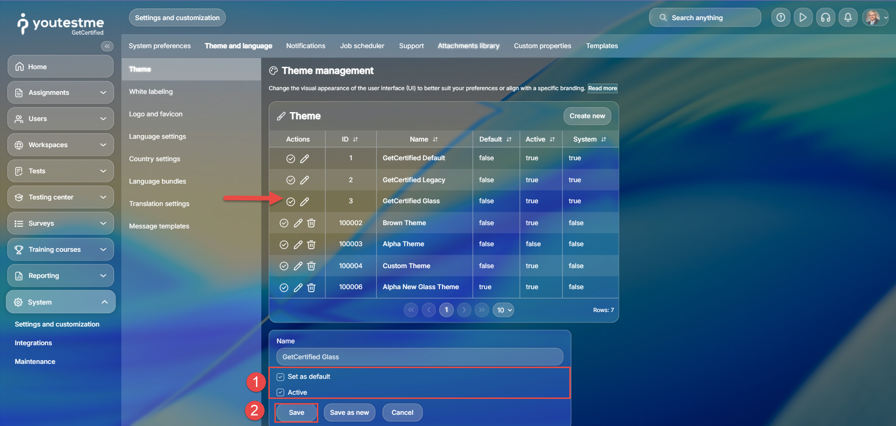Delete the Brown Theme using trash icon

(x=311, y=223)
